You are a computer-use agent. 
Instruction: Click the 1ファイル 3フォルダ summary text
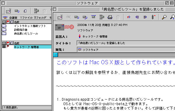[33, 18]
